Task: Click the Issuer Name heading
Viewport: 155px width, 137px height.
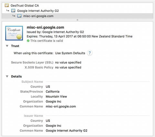Action: (33, 116)
